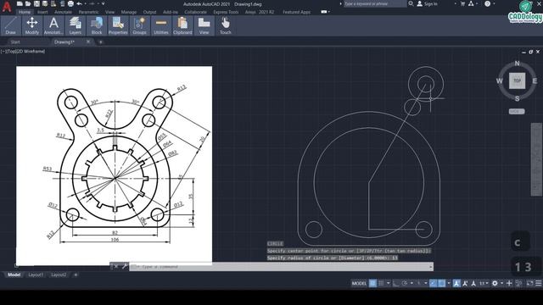Click the Save icon in quick access toolbar
543x305 pixels.
coord(36,3)
